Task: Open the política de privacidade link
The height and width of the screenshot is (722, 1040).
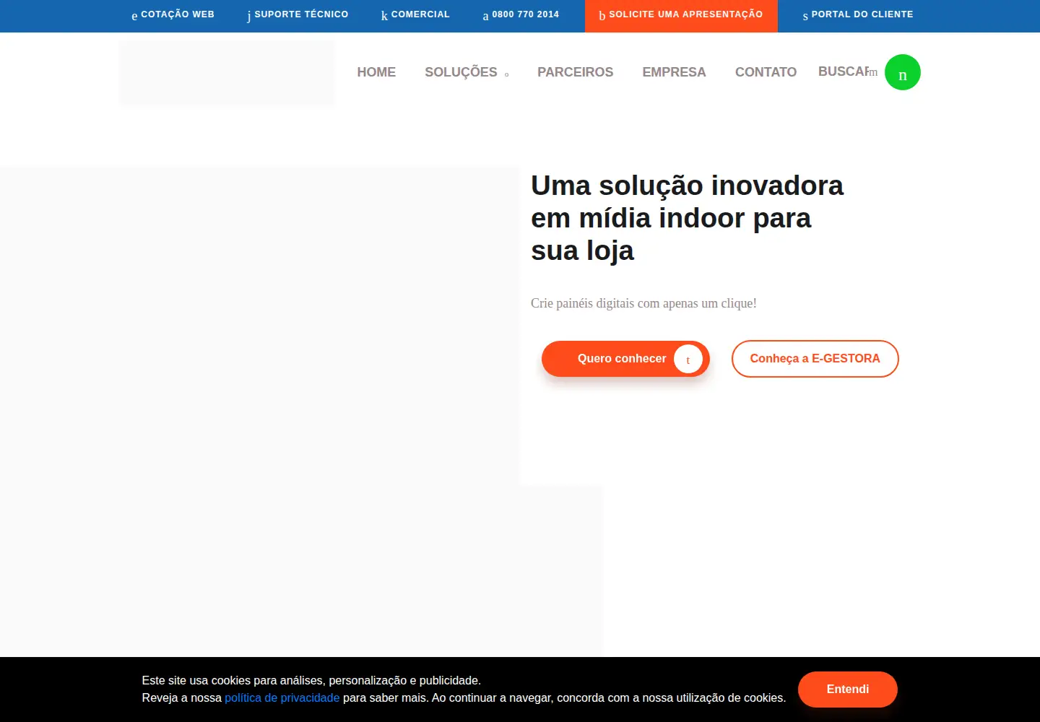Action: tap(282, 697)
